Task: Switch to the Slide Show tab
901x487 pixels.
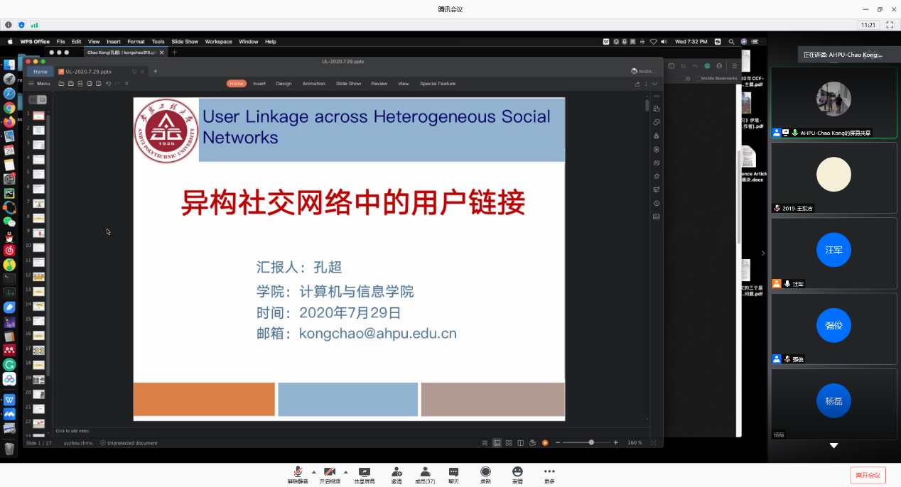Action: coord(348,84)
